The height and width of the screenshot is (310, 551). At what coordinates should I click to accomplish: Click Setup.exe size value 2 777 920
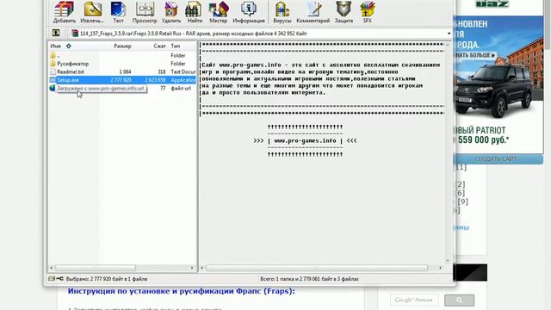click(121, 80)
